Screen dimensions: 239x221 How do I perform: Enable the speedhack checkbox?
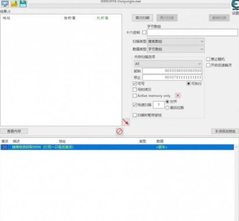click(x=208, y=65)
